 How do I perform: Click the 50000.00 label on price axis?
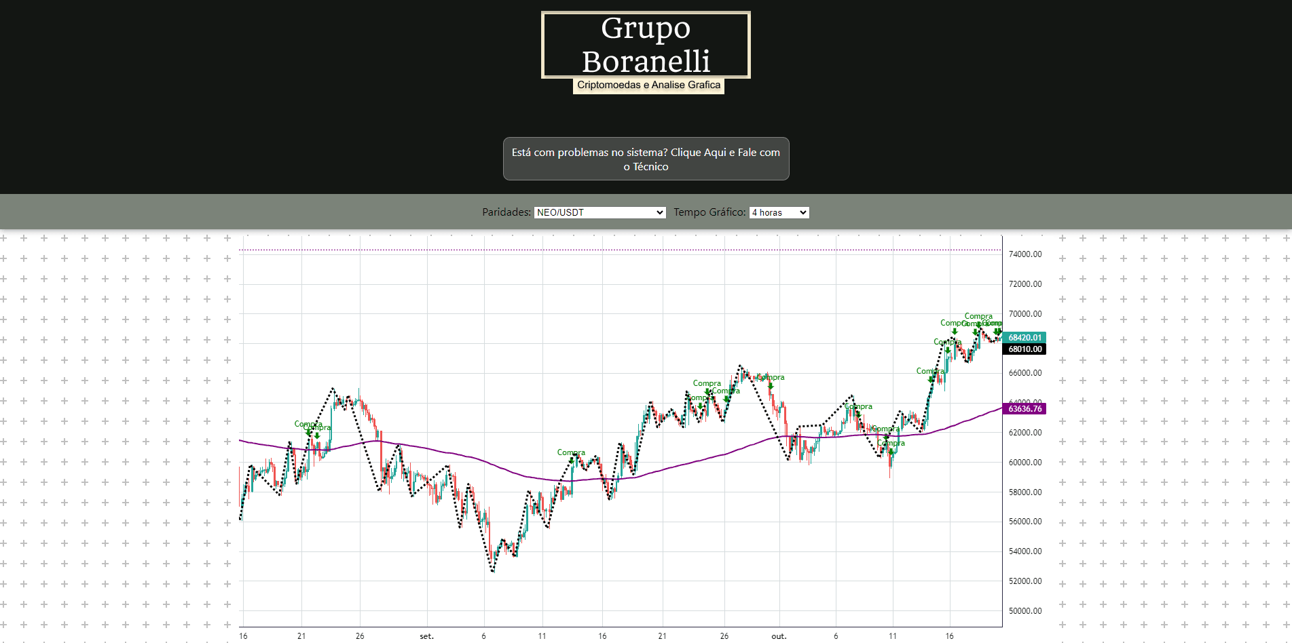click(x=1025, y=611)
